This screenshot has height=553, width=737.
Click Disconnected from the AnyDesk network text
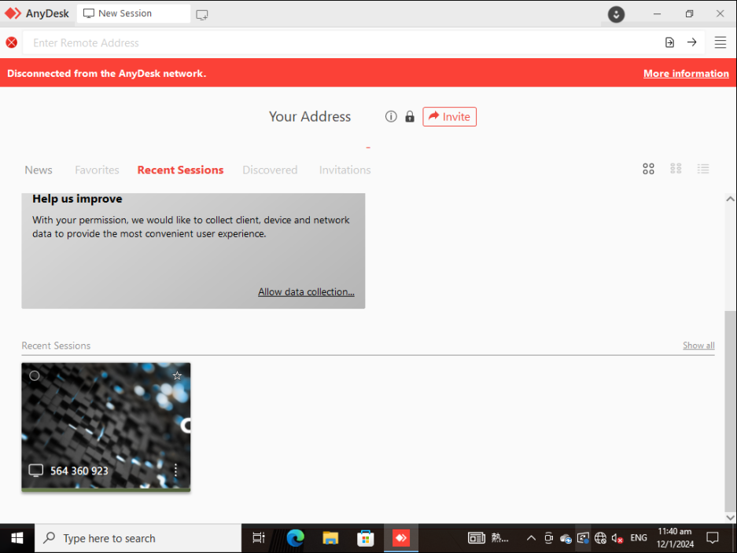click(107, 74)
